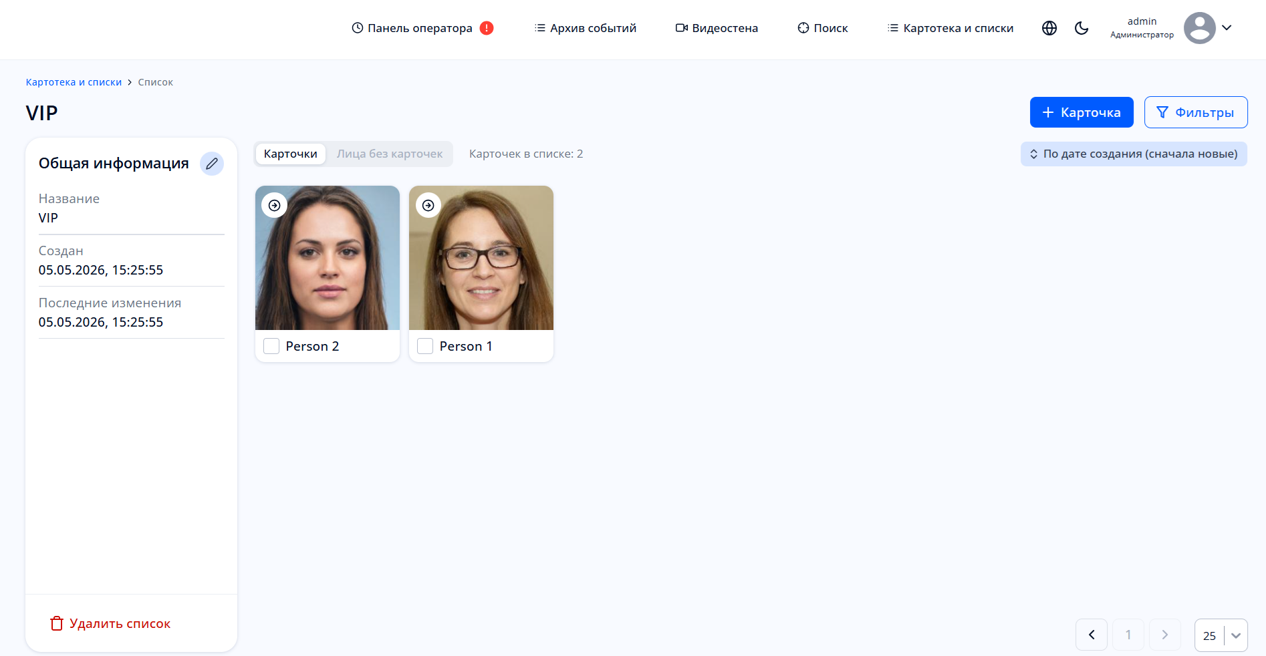Image resolution: width=1266 pixels, height=656 pixels.
Task: Click the Person 2 name label
Action: point(312,346)
